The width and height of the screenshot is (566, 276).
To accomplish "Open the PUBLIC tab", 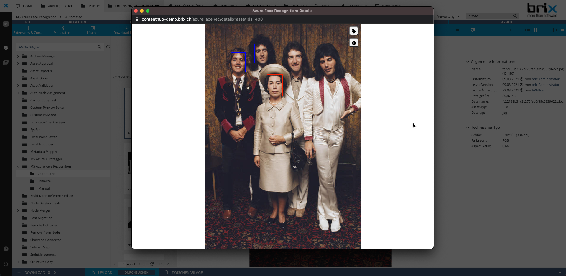I will (91, 6).
